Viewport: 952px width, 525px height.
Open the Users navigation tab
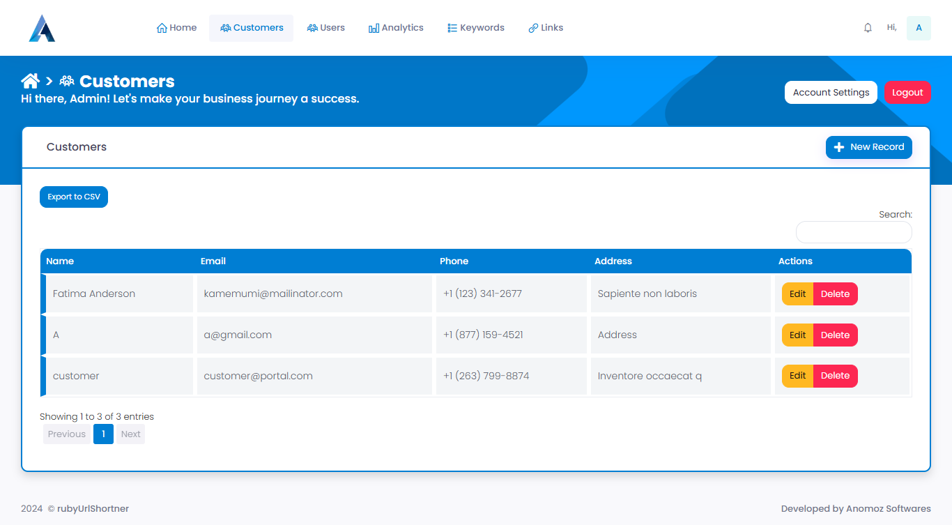click(326, 28)
